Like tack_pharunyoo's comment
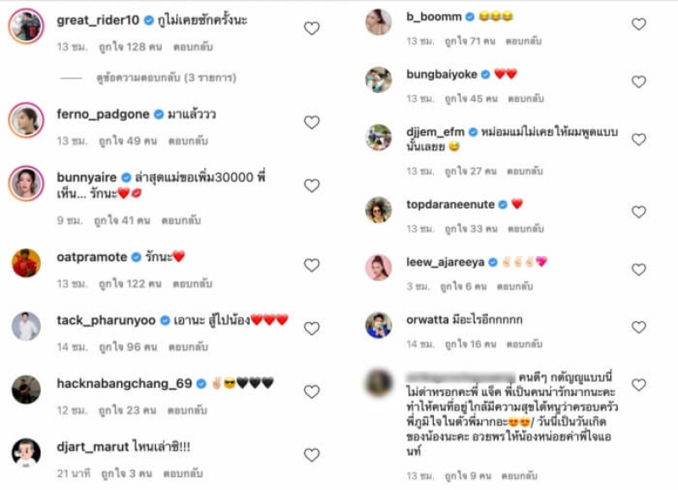 pos(311,328)
